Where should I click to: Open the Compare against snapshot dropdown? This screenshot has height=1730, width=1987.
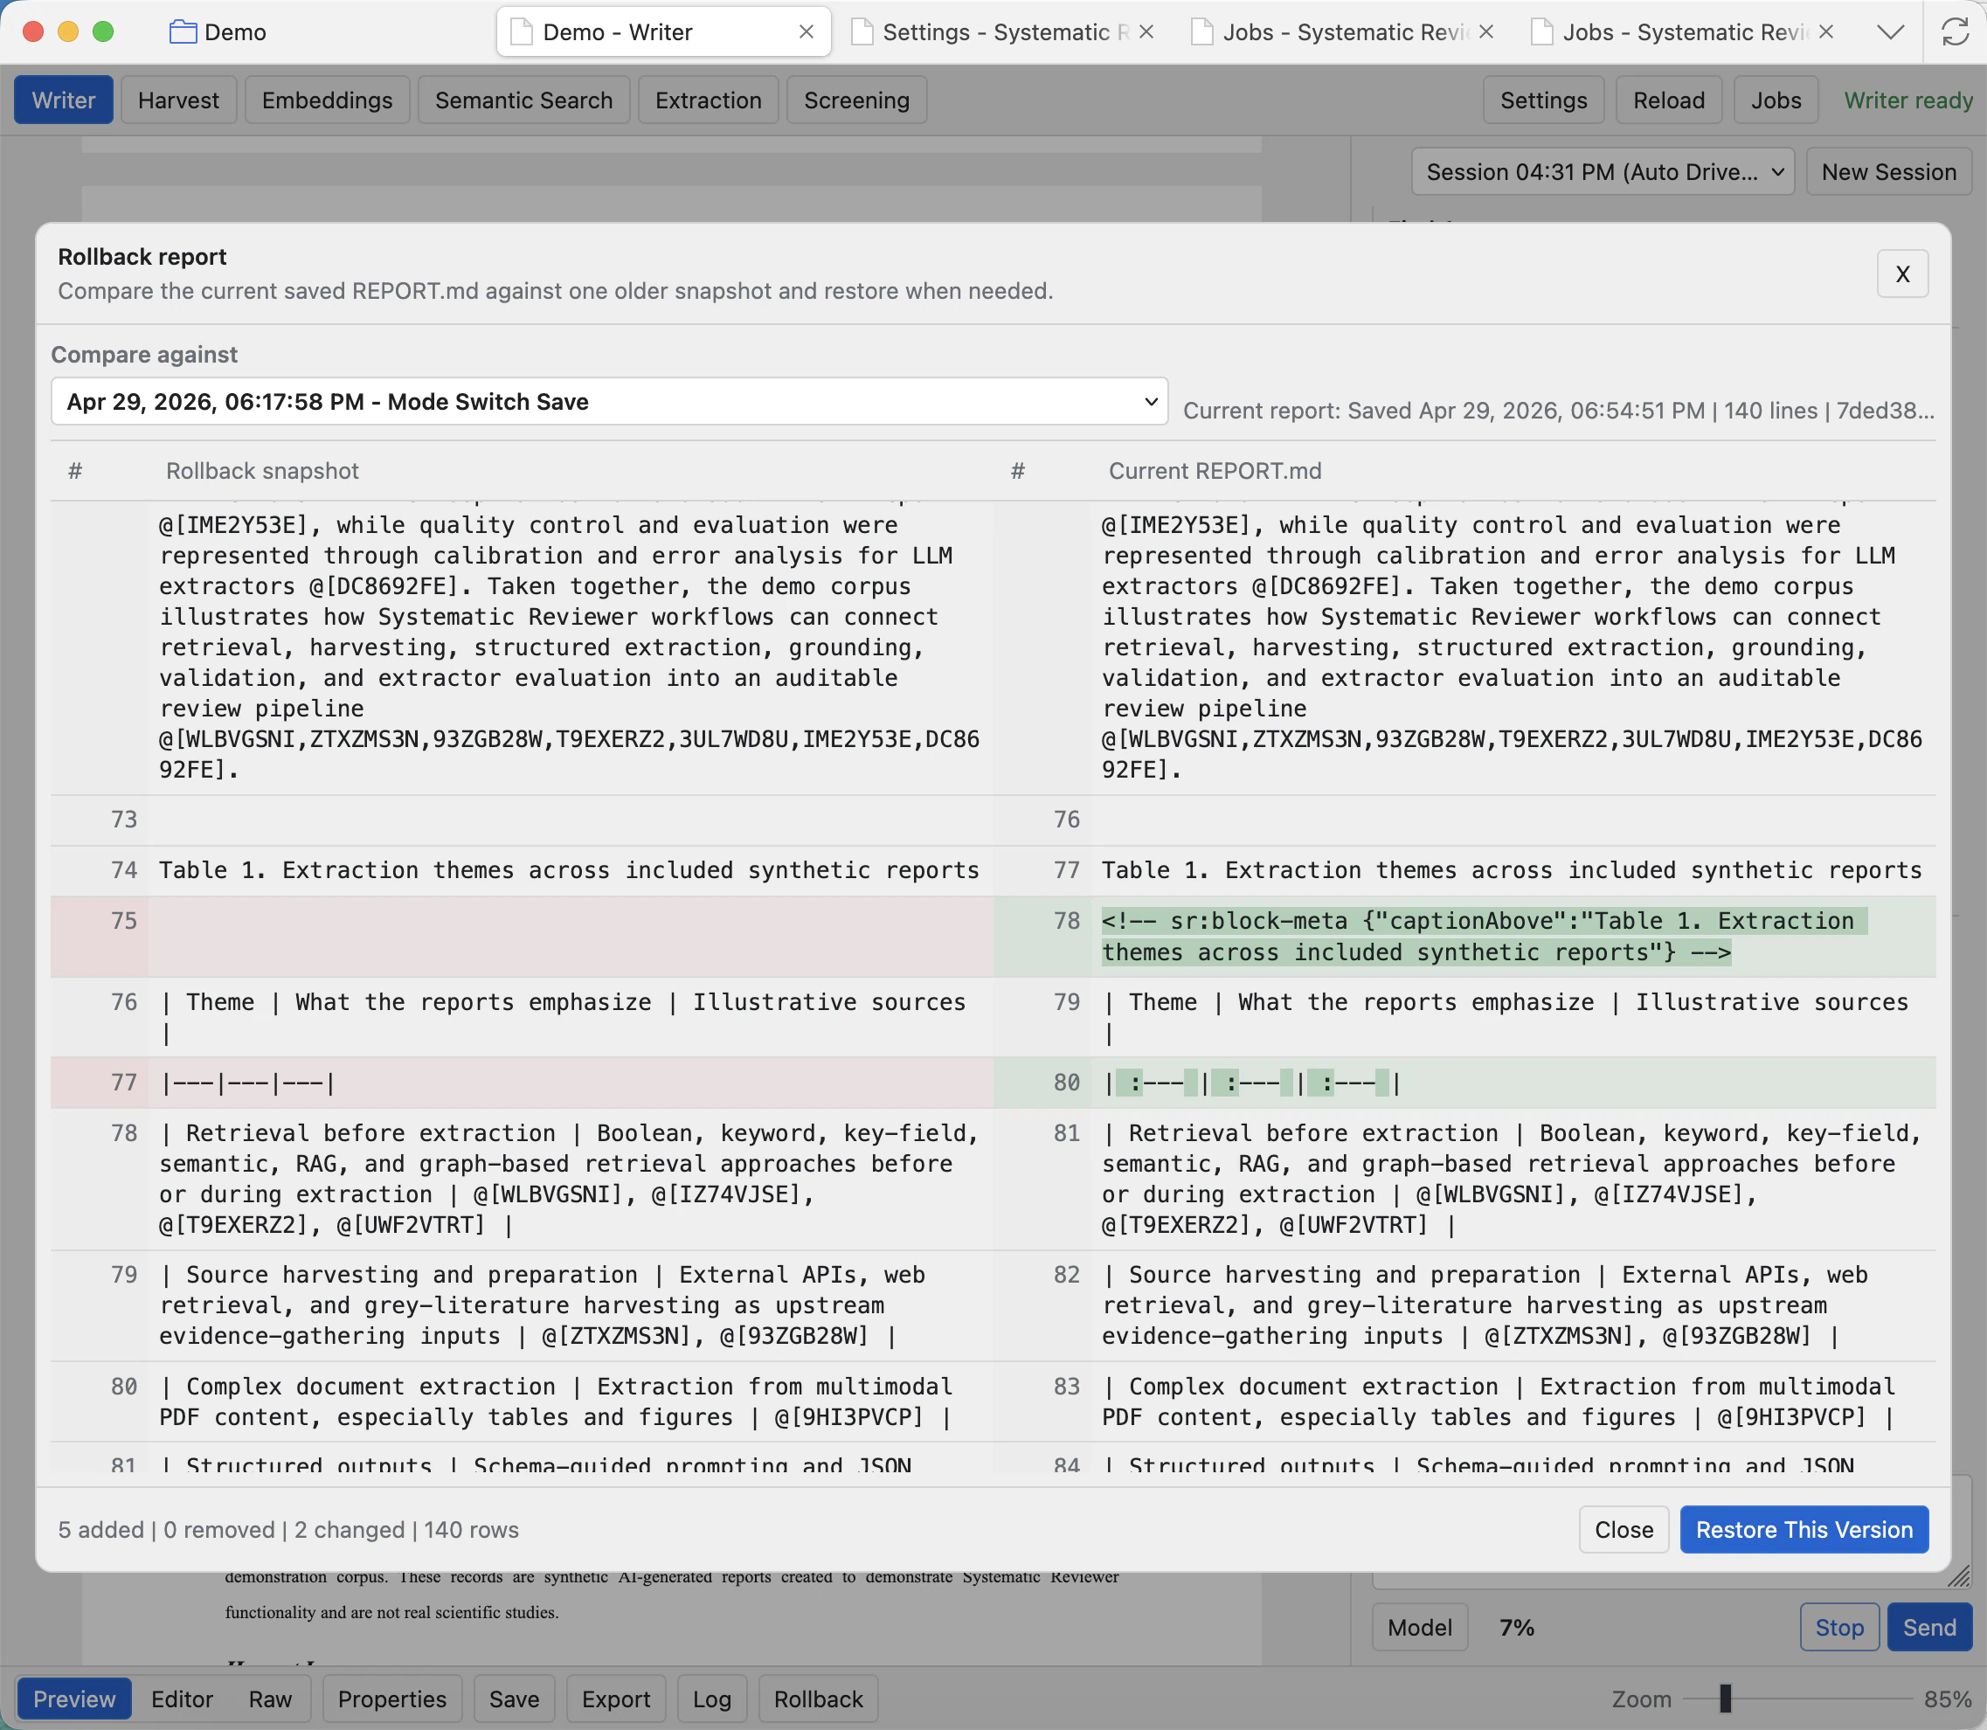609,402
